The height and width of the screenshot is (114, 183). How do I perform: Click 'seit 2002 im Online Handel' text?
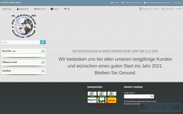pos(11,2)
